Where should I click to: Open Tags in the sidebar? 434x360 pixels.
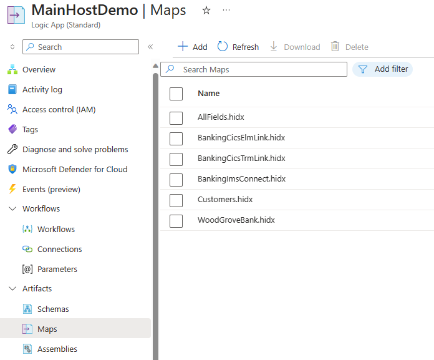point(30,129)
